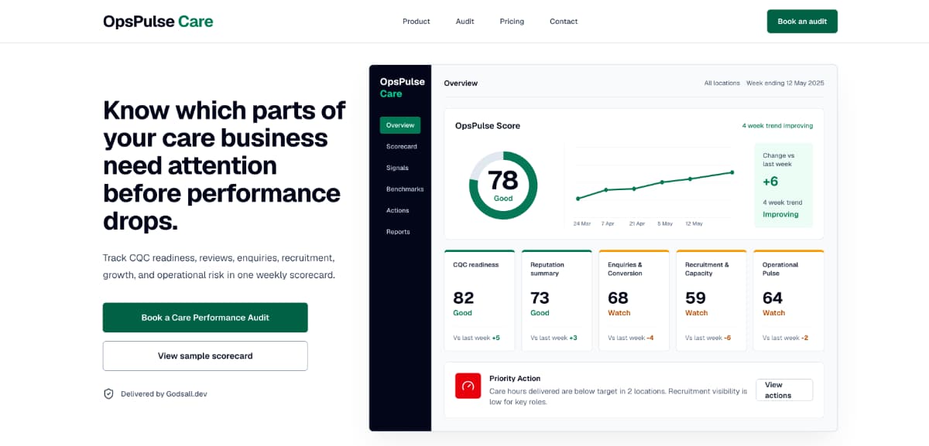The height and width of the screenshot is (446, 929).
Task: Open the Contact nav item
Action: pos(564,22)
